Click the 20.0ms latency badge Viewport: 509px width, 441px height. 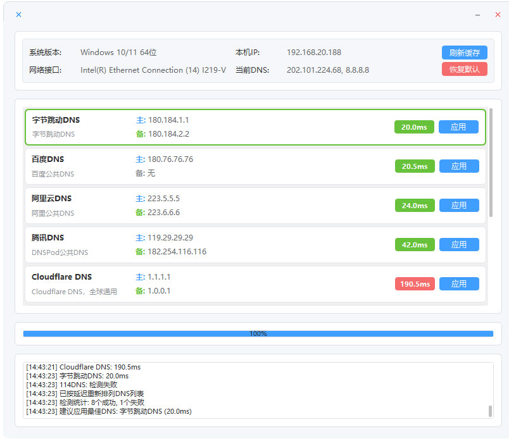click(414, 127)
